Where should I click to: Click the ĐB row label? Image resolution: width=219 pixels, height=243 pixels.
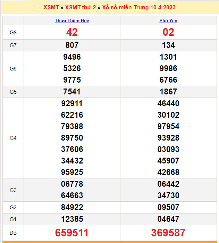tap(13, 233)
